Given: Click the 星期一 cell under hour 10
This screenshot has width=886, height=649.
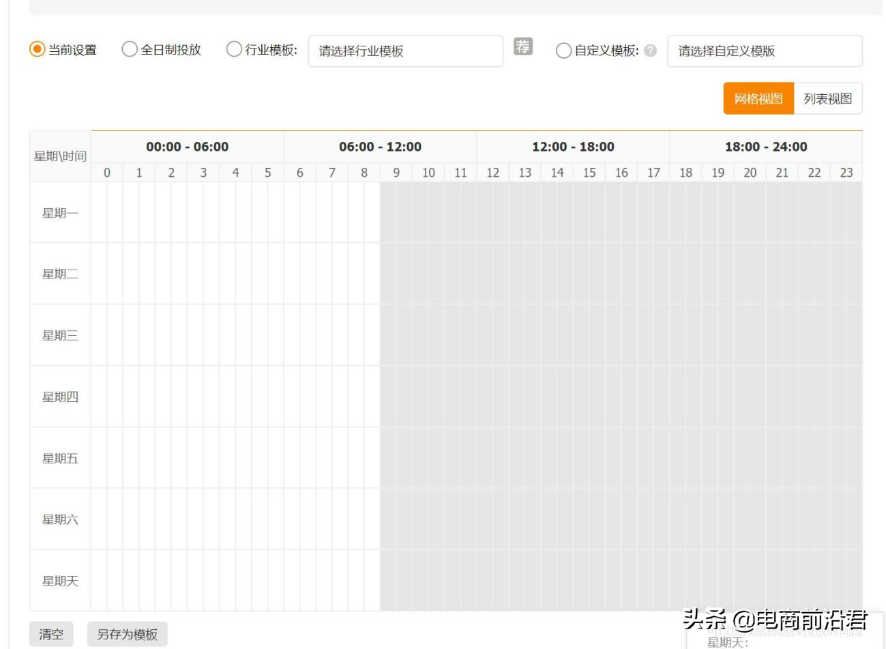Looking at the screenshot, I should 428,213.
